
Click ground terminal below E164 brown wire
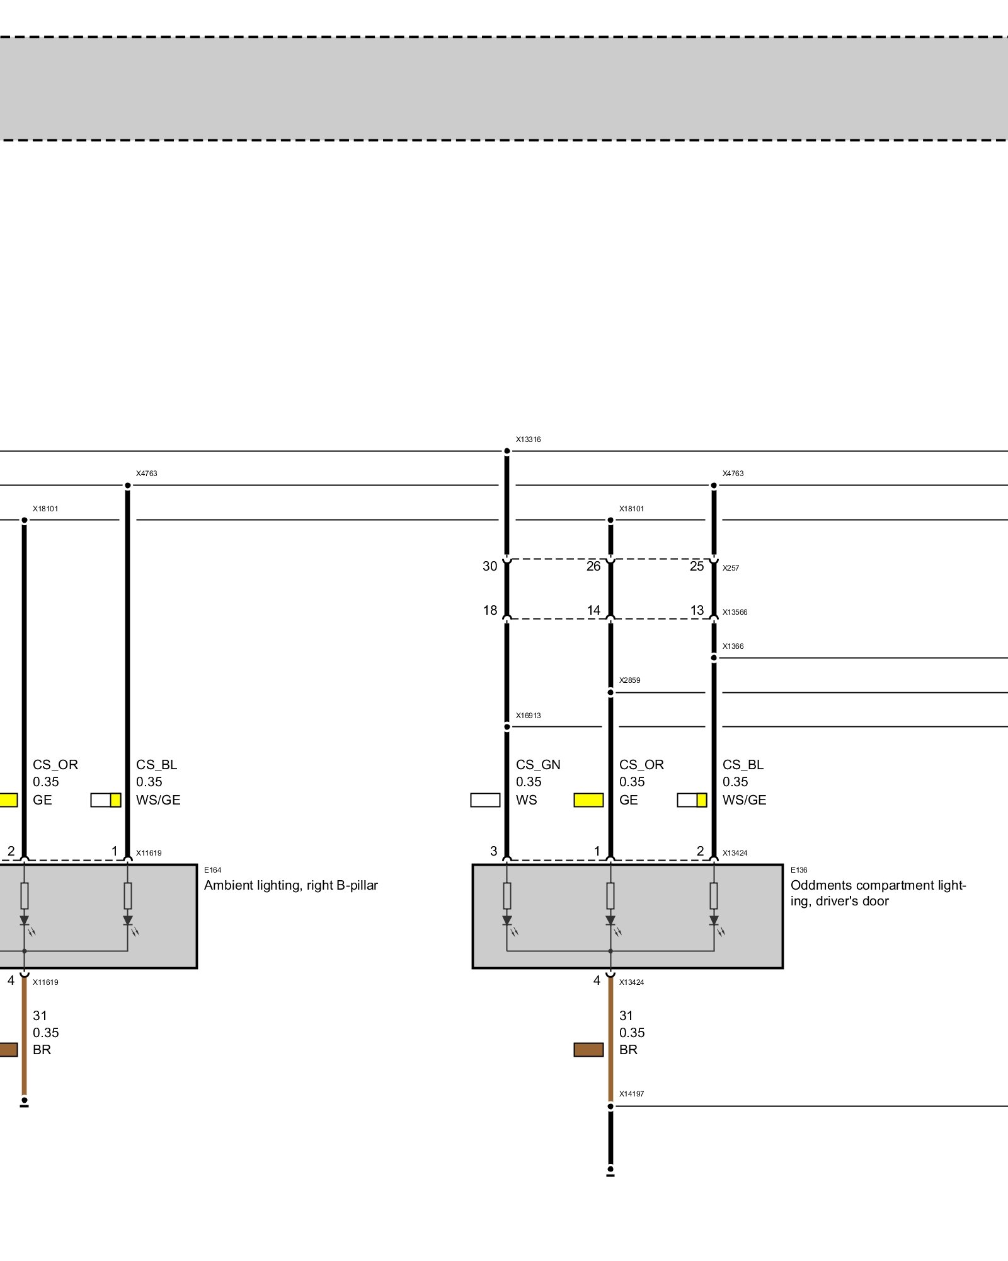pyautogui.click(x=25, y=1102)
